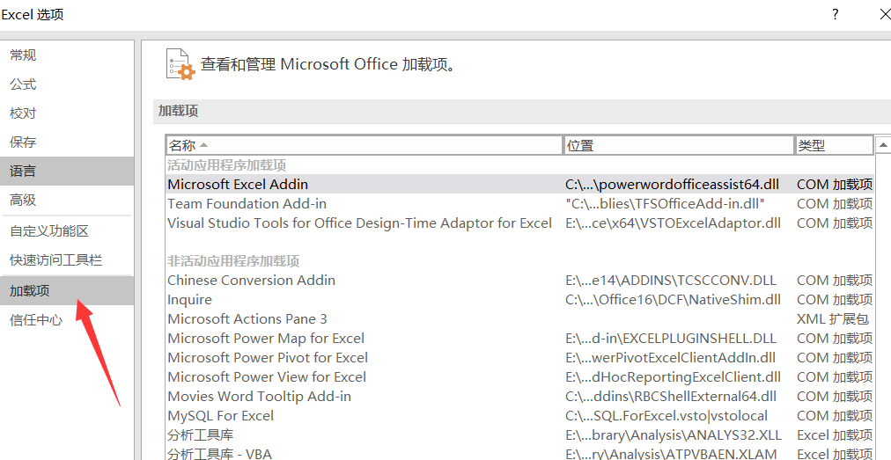Click the ANALYS32.XLL location cell
Screen dimensions: 891x460
[674, 435]
